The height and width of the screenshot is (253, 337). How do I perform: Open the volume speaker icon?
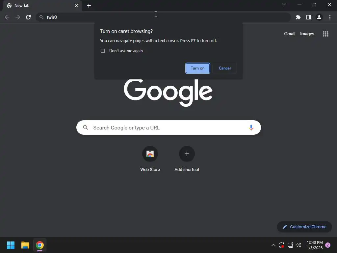(298, 245)
